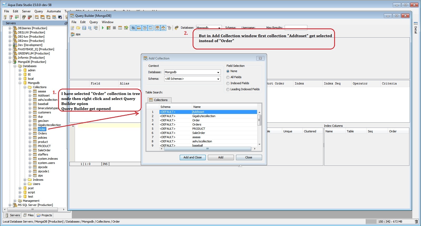Click the Save As floppy icon with dots
The height and width of the screenshot is (226, 421).
(90, 28)
